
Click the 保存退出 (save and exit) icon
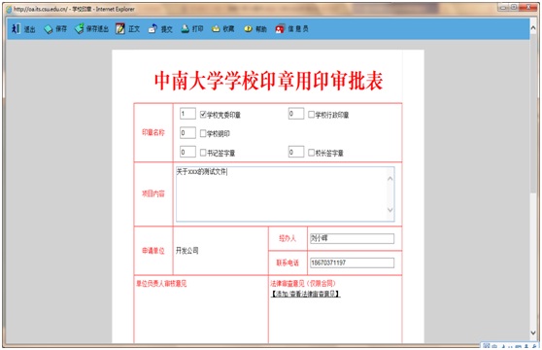coord(79,29)
